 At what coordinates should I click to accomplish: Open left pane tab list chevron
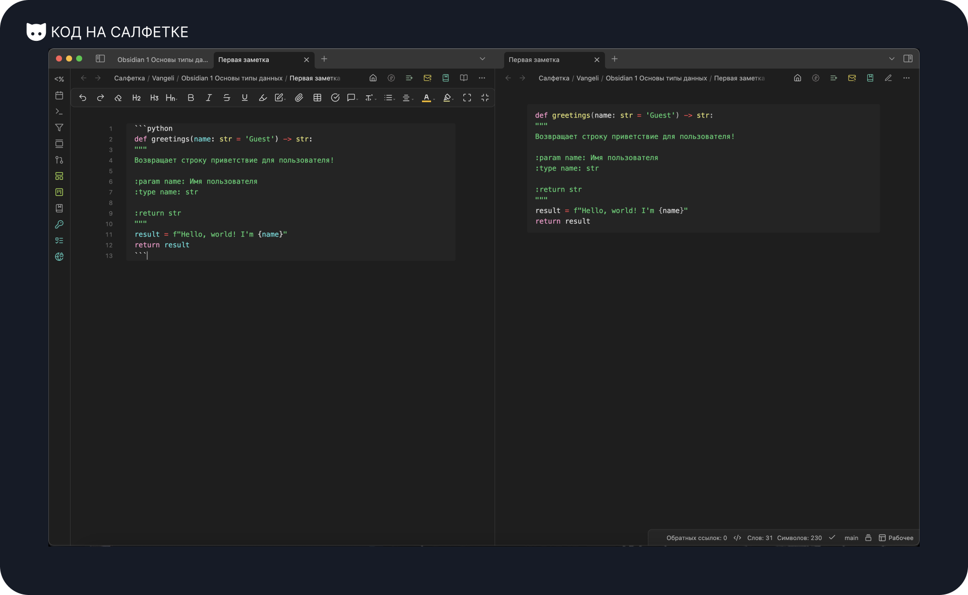[482, 59]
